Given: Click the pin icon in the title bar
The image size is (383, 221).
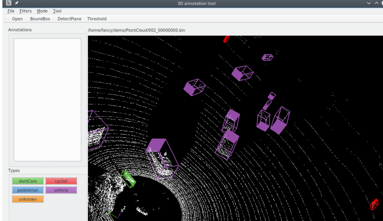Looking at the screenshot, I should (x=16, y=3).
